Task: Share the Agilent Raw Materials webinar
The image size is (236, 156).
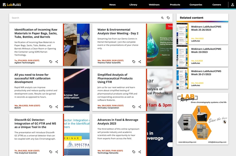Action: click(56, 62)
